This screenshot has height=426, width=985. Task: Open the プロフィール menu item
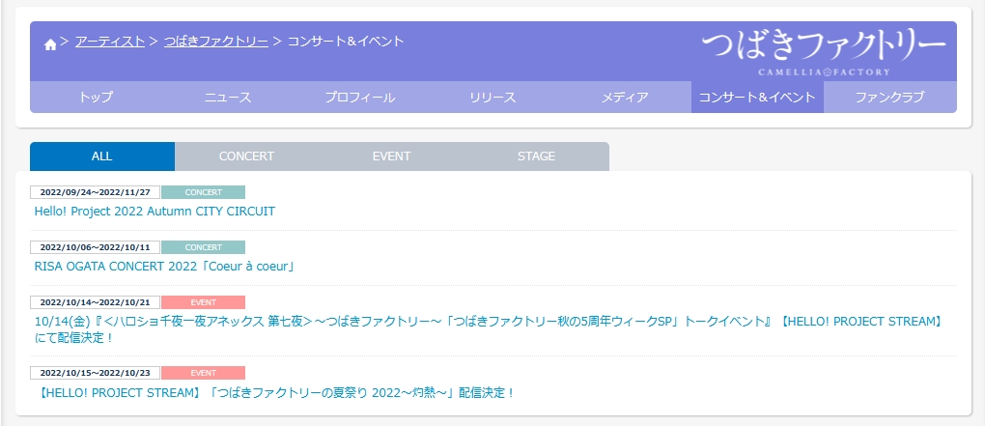coord(360,98)
